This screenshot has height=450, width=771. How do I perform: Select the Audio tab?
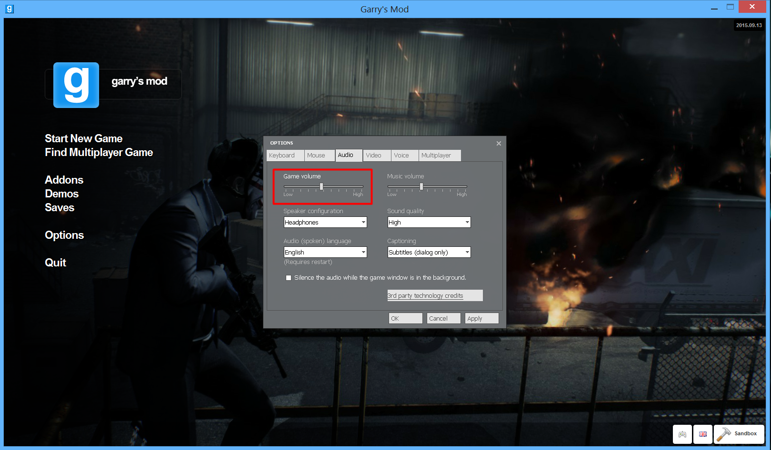point(349,155)
